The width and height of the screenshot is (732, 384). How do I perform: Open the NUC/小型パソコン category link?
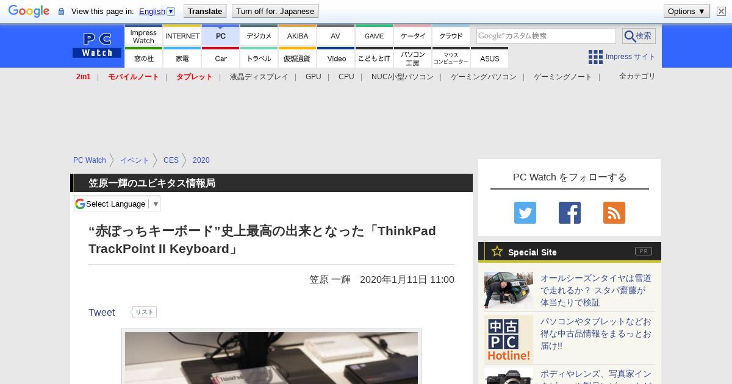(403, 77)
